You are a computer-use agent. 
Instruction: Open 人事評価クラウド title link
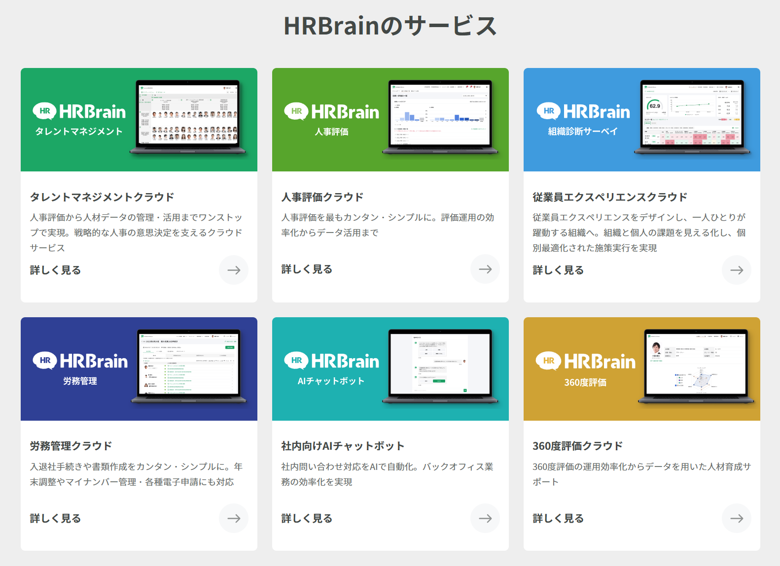coord(322,197)
